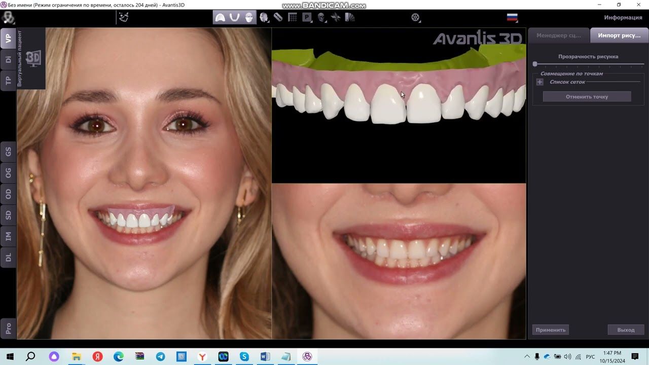Click the skull view icon

click(x=321, y=17)
